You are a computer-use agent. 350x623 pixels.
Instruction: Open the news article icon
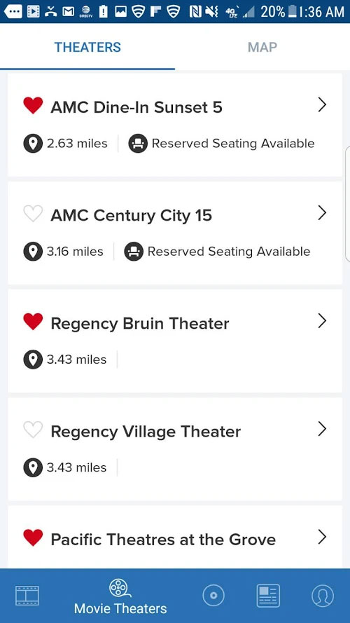268,595
